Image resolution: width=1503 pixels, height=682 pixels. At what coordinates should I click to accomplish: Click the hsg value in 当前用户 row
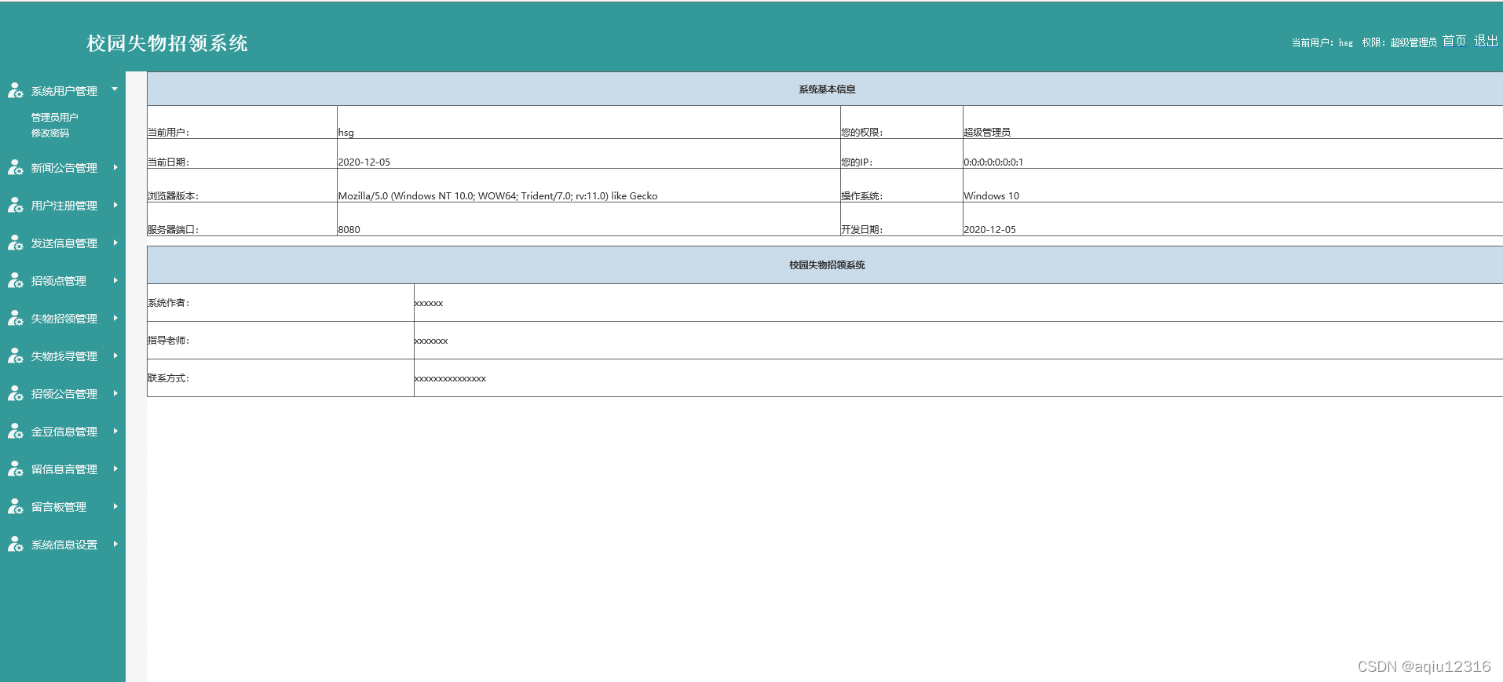click(346, 133)
